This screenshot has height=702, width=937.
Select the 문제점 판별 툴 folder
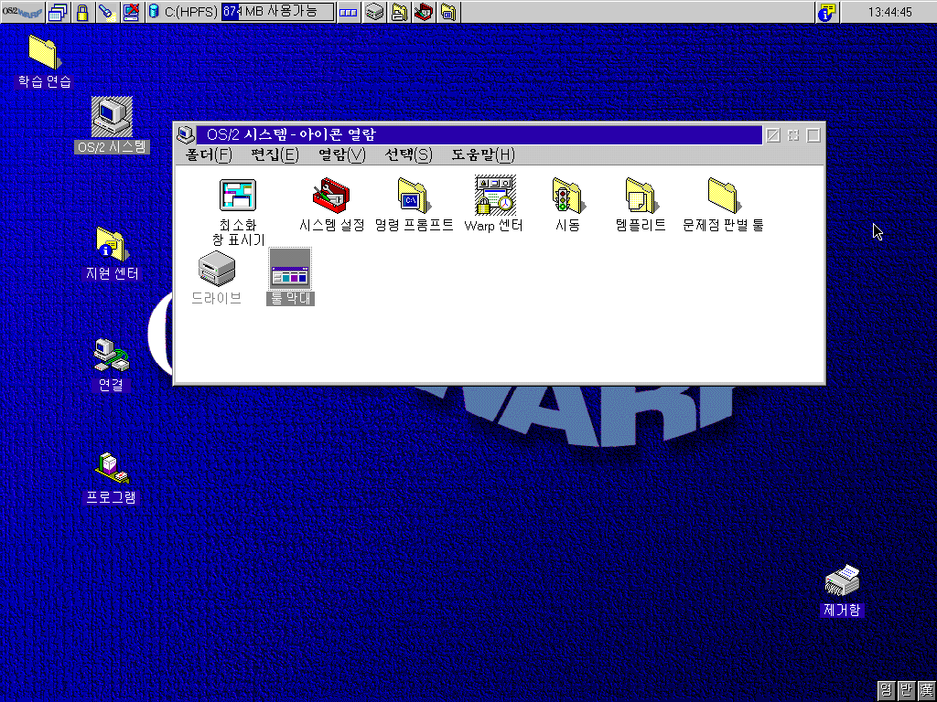(x=723, y=205)
